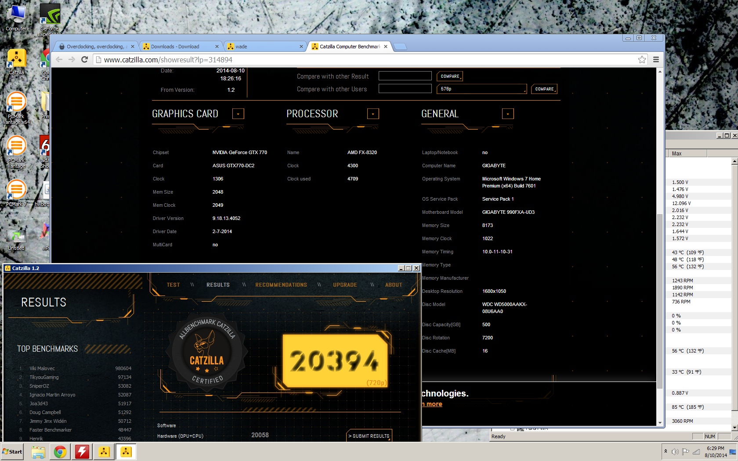Open PCMark Vantage desktop shortcut
The width and height of the screenshot is (738, 461).
[x=16, y=152]
